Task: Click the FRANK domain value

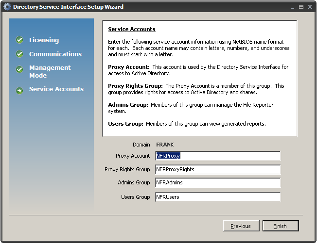Action: (x=165, y=145)
